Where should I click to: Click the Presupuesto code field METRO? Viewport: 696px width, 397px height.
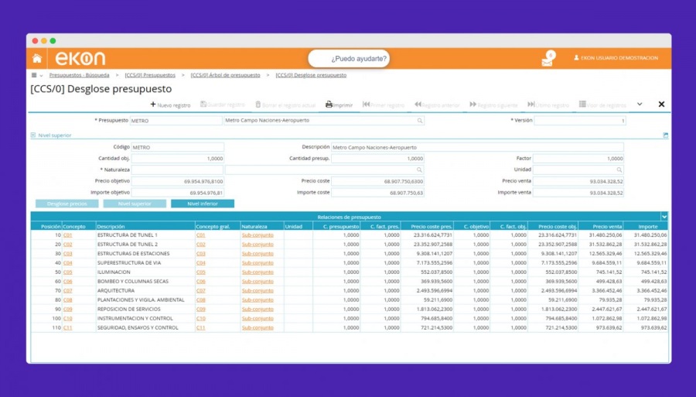coord(176,121)
